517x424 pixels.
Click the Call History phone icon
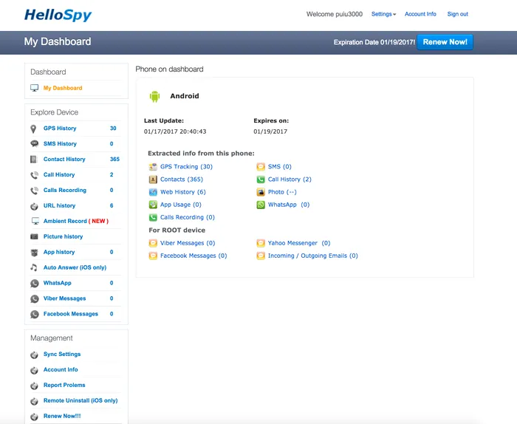tap(34, 175)
